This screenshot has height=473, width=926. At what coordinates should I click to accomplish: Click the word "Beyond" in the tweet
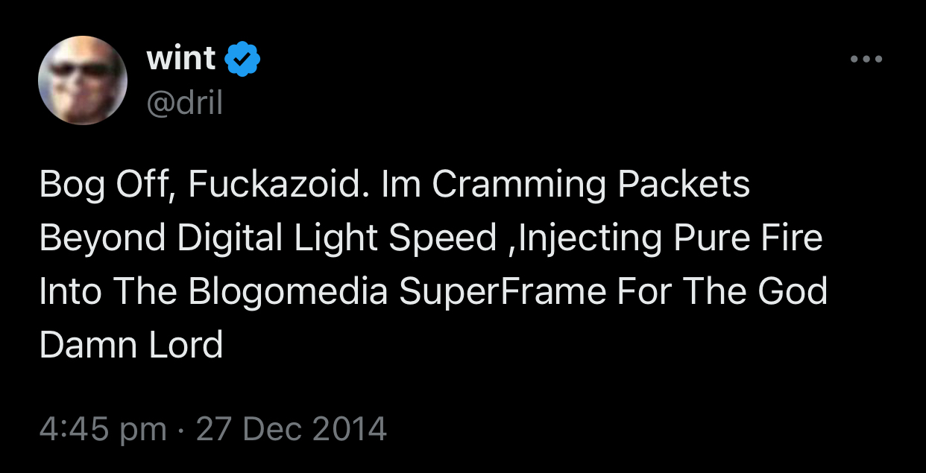tap(102, 238)
